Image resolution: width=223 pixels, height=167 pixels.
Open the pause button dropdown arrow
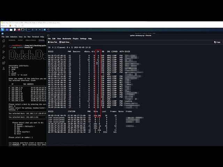coord(13,26)
